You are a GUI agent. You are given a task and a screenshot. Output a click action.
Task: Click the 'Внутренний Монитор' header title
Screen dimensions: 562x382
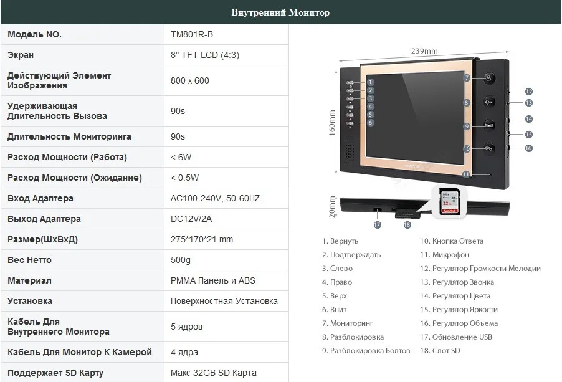click(280, 12)
